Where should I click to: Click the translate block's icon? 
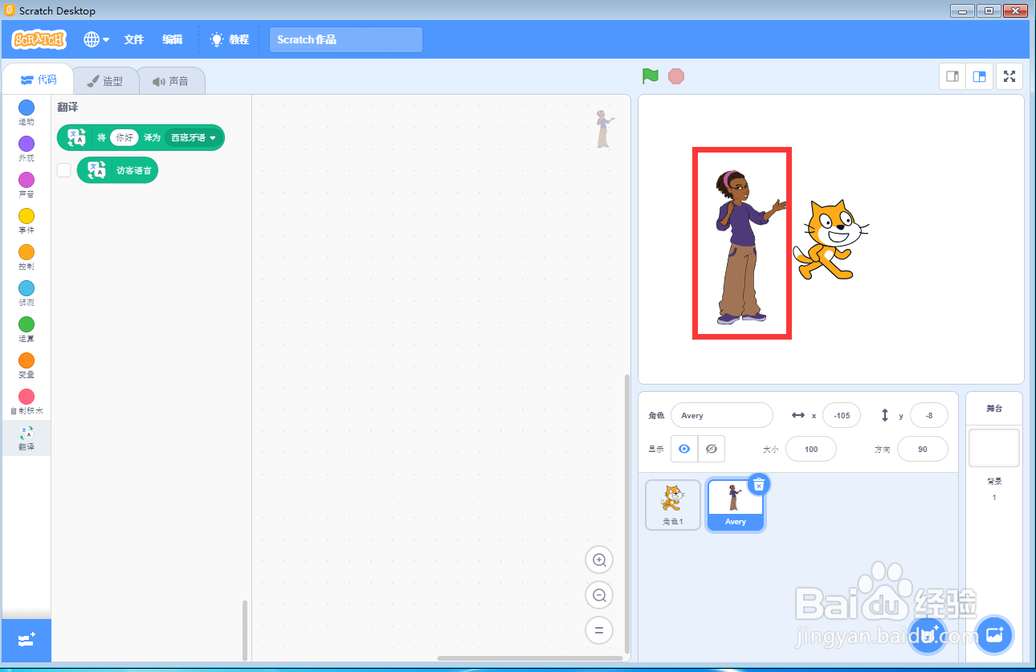(77, 137)
